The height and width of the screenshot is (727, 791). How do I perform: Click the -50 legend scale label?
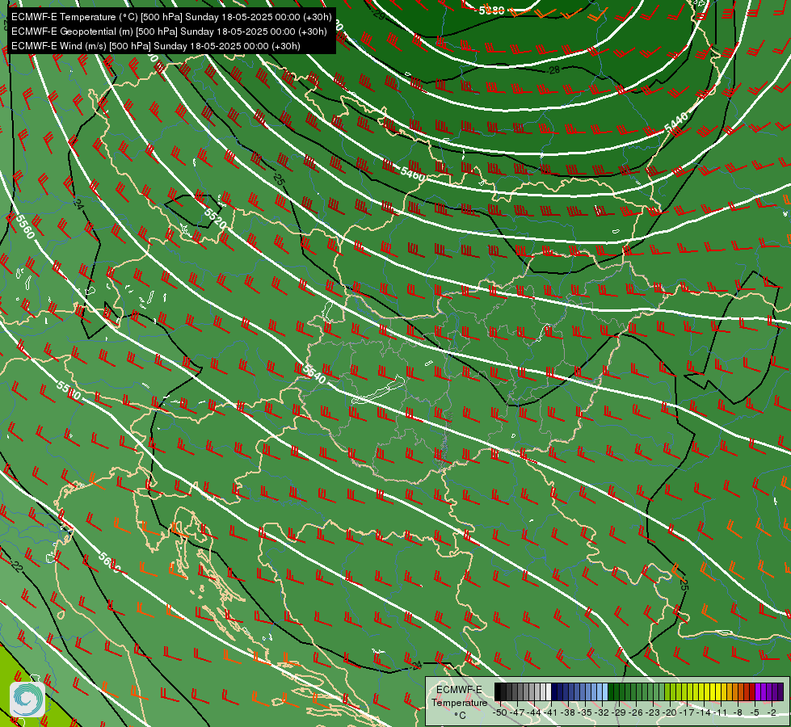pos(500,713)
